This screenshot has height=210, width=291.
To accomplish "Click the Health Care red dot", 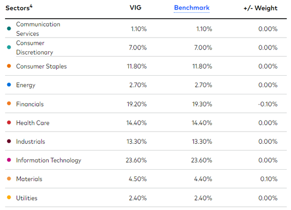I will 9,123.
